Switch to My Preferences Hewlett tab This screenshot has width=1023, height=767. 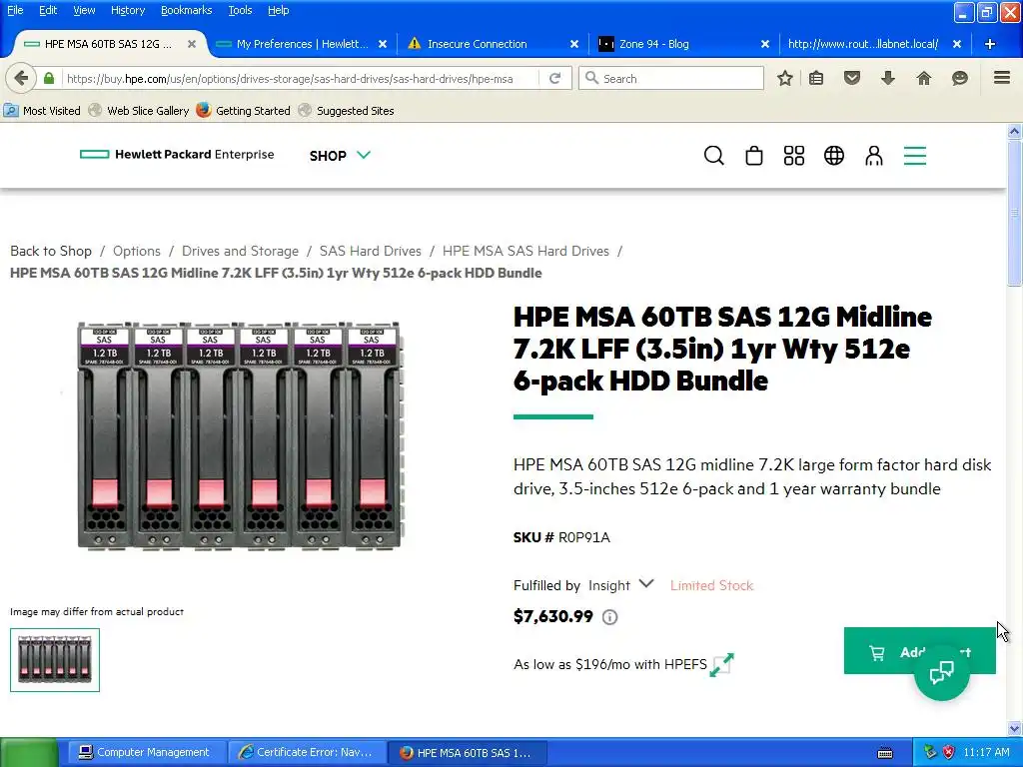coord(301,44)
